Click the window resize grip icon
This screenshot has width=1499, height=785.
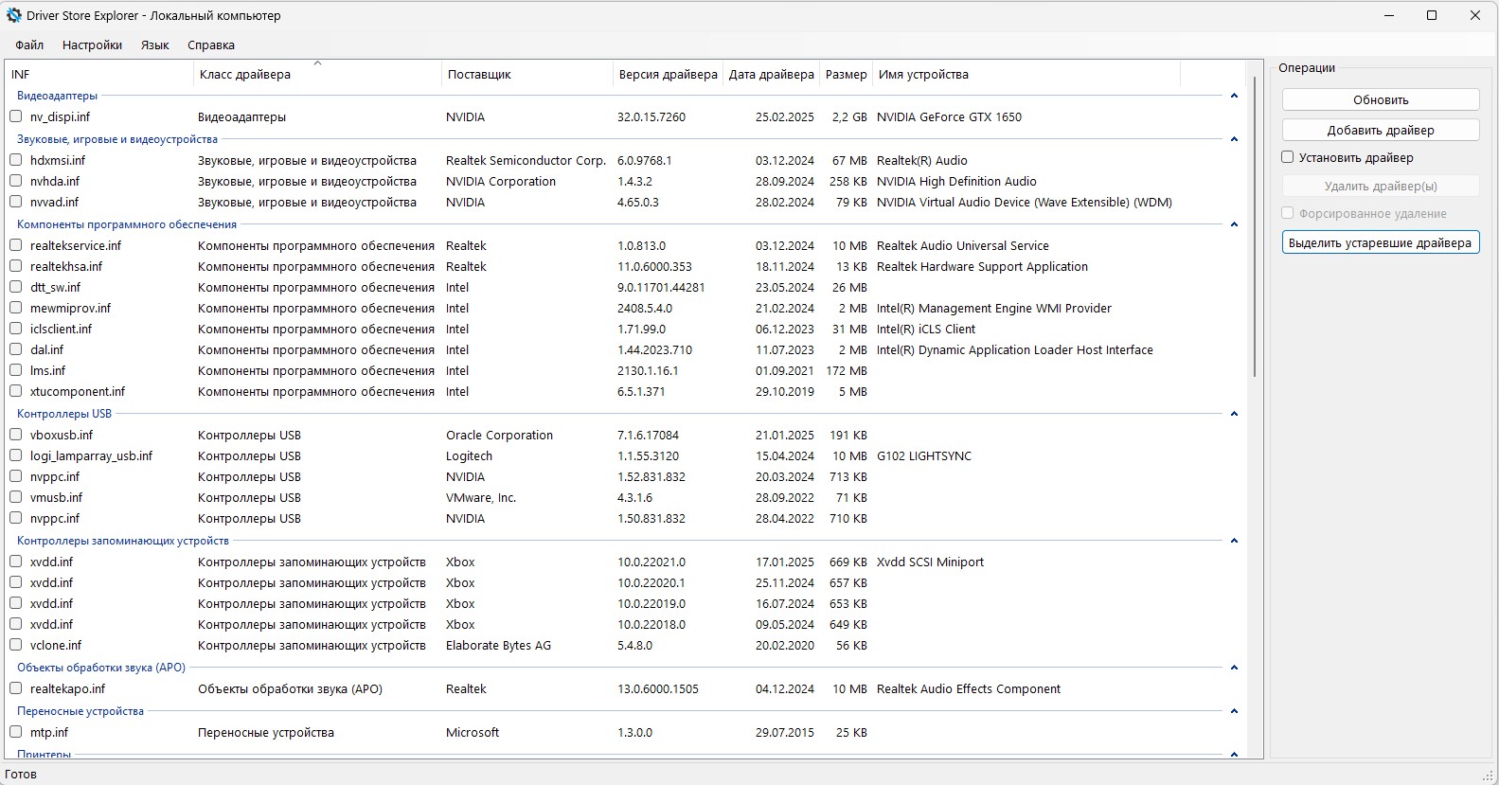(1489, 776)
